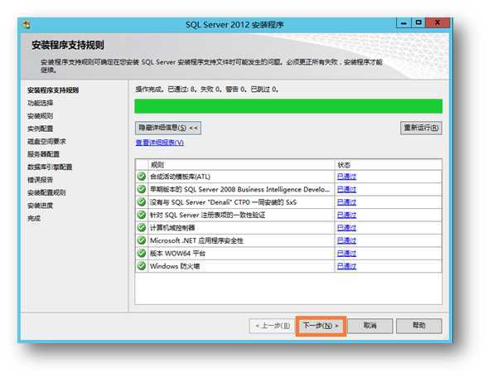Open help with 帮助 button

(419, 326)
